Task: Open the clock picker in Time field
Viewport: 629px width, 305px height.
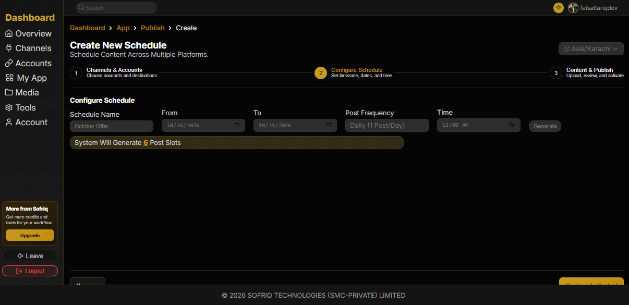Action: (512, 125)
